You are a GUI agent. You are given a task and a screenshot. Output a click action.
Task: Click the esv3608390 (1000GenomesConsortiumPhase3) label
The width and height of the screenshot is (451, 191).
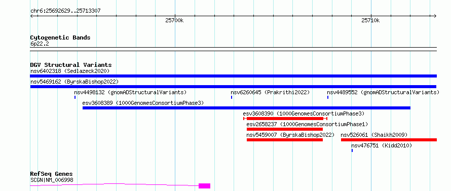[x=304, y=113]
